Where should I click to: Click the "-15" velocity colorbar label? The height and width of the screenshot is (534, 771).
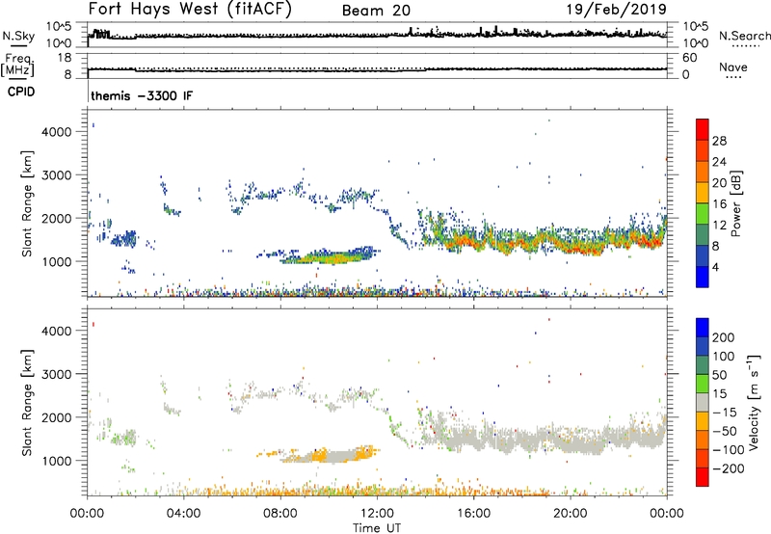pos(725,413)
